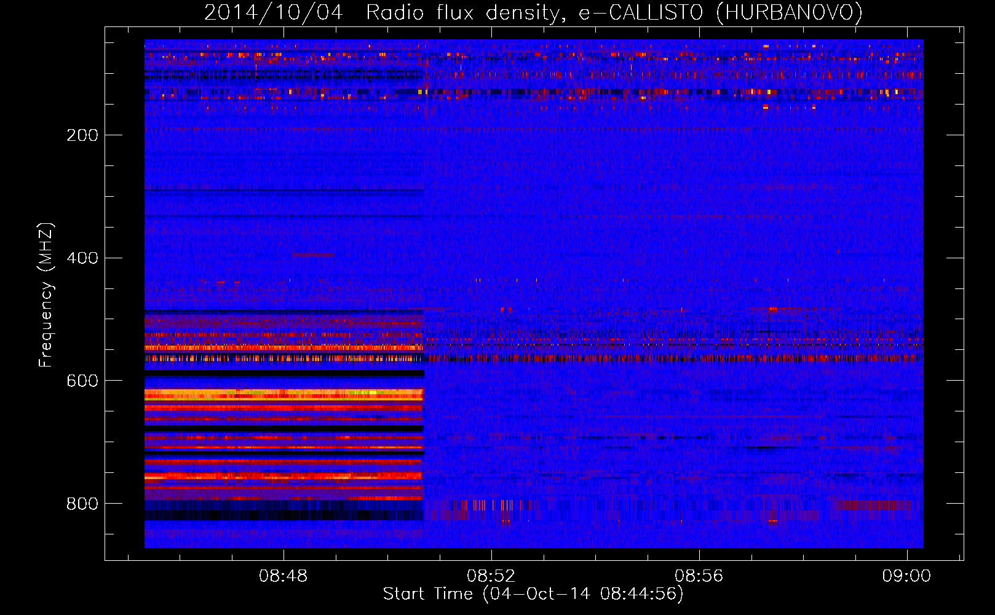This screenshot has height=615, width=995.
Task: Click the 08:48 time tick label
Action: click(283, 576)
